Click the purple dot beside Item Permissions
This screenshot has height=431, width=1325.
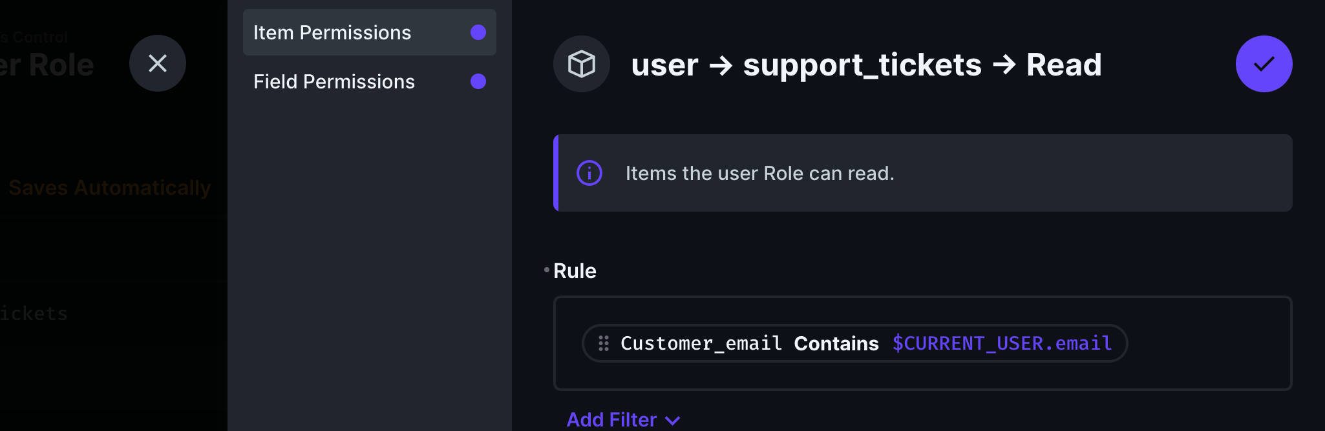pyautogui.click(x=478, y=32)
